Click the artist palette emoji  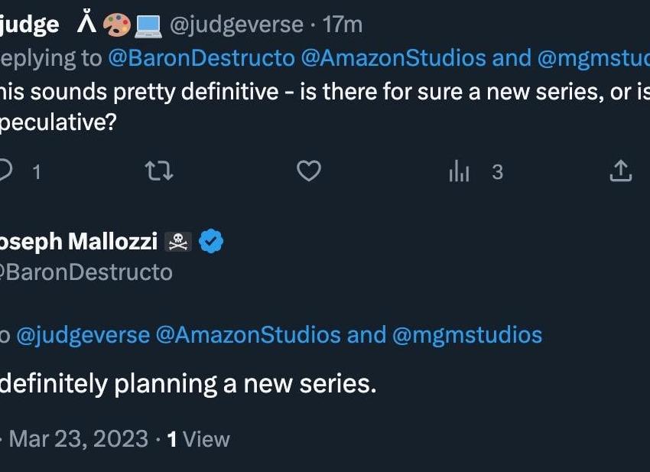click(x=116, y=25)
